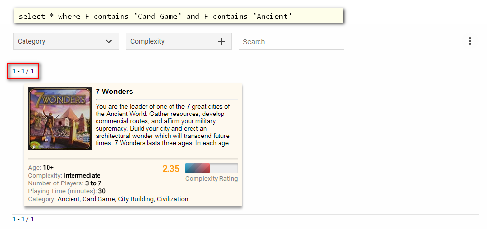Click into the Search text field
The image size is (487, 229).
(291, 42)
